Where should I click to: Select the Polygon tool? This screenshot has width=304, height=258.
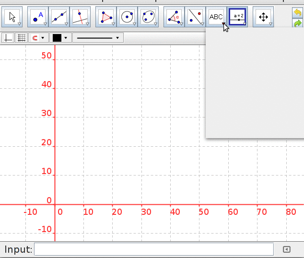pos(106,17)
